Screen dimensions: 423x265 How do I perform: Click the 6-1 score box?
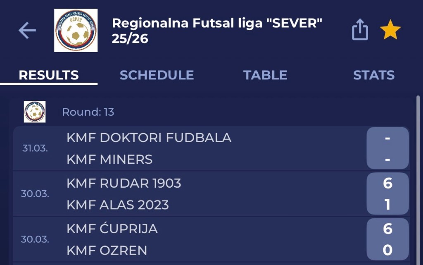(387, 194)
